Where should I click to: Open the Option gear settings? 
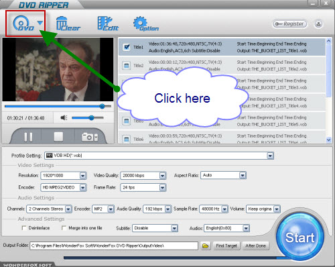[x=146, y=23]
